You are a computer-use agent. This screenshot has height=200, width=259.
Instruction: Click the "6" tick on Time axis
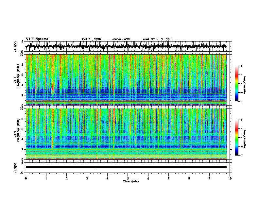coord(148,178)
